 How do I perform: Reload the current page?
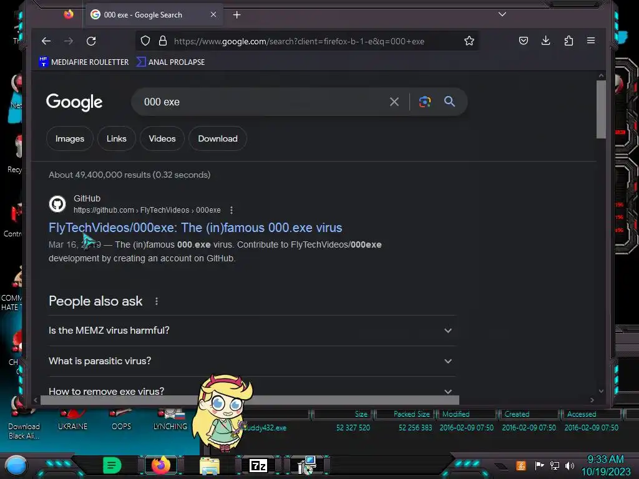click(x=91, y=41)
